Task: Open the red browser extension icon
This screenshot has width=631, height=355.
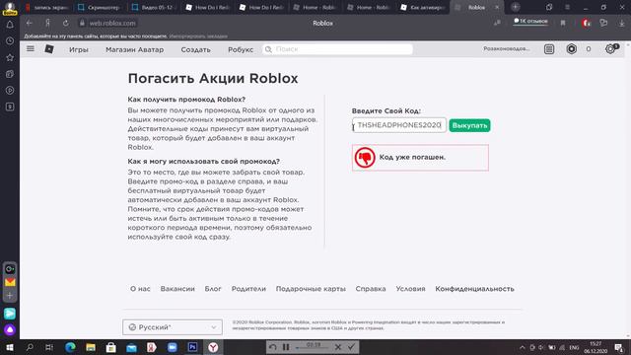Action: click(587, 23)
